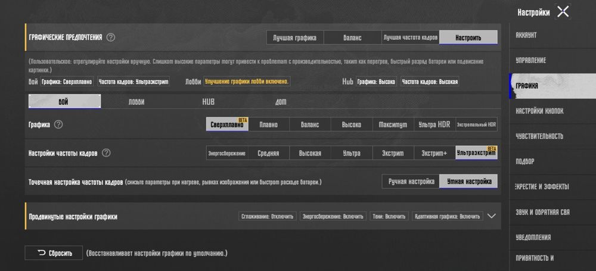The image size is (596, 271).
Task: Switch to the Лобби tab
Action: pos(136,102)
